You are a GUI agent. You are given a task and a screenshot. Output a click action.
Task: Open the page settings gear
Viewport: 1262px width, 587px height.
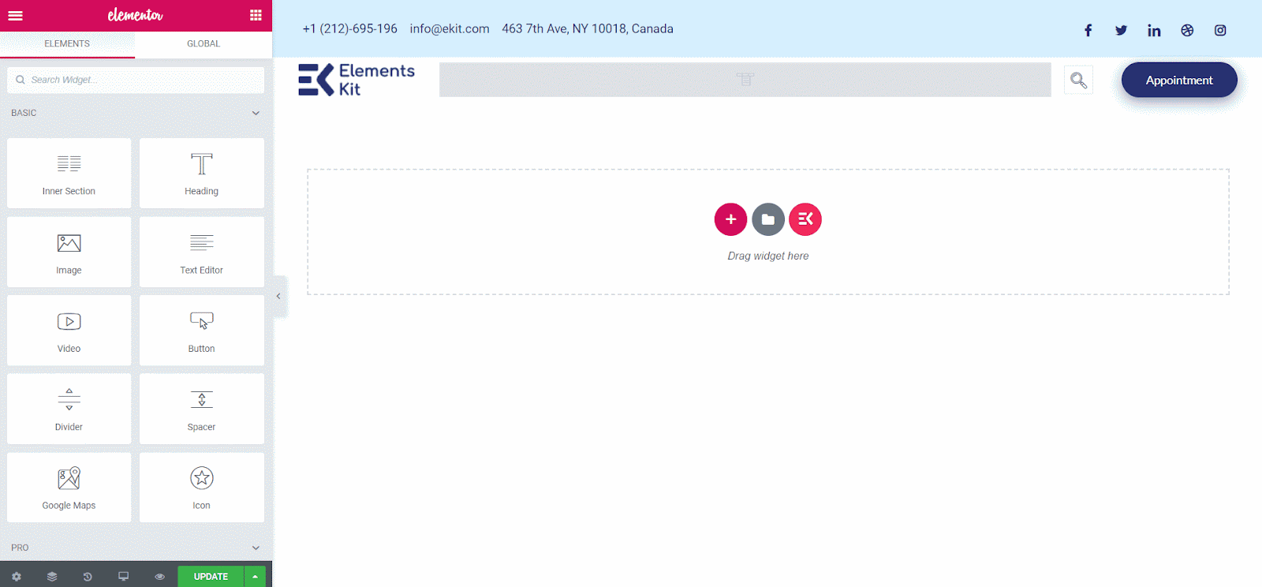(16, 577)
